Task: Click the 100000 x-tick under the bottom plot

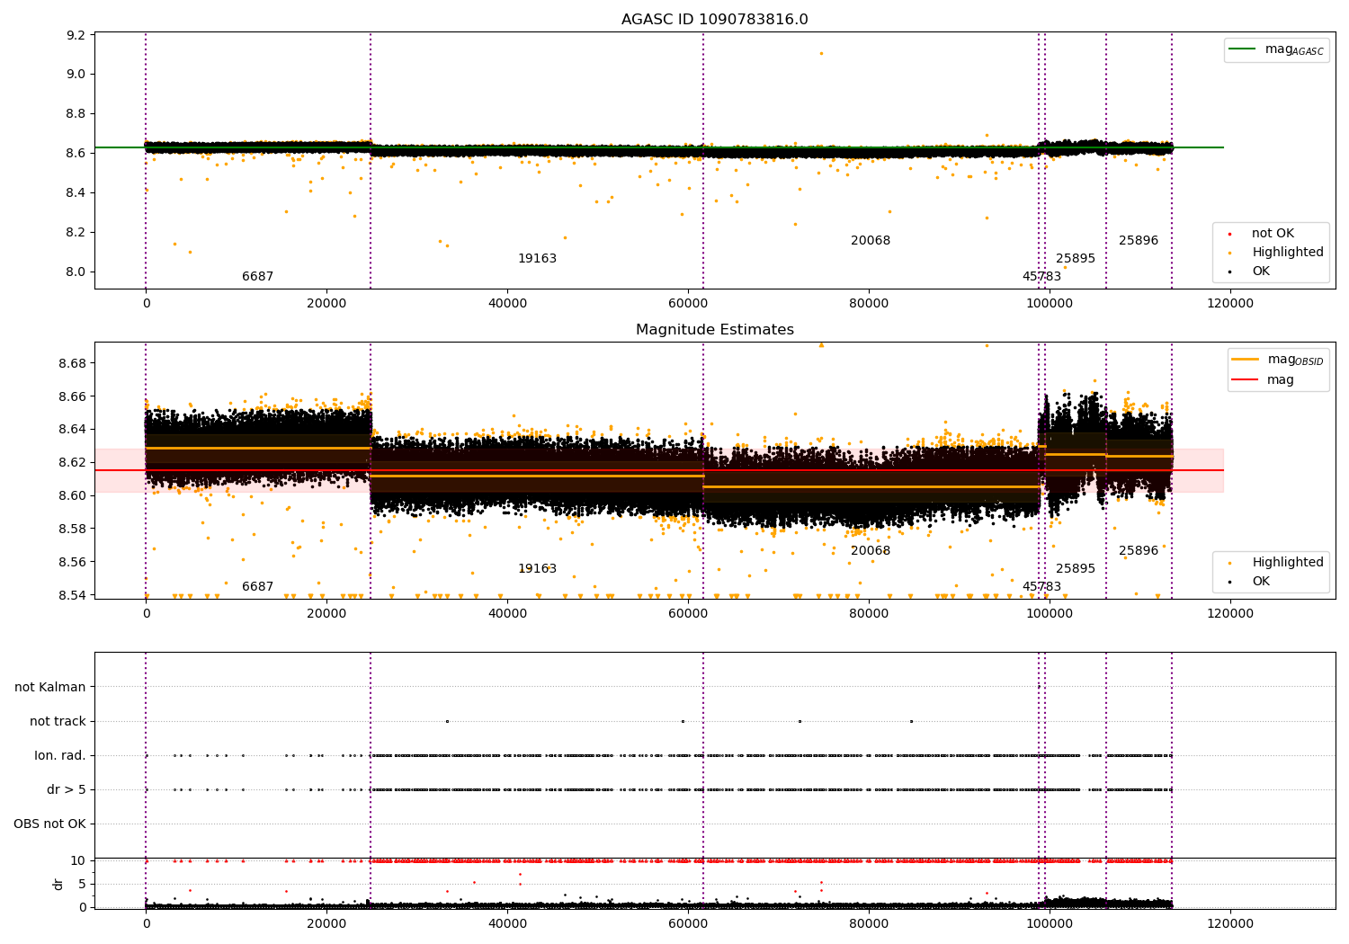Action: [x=1049, y=924]
